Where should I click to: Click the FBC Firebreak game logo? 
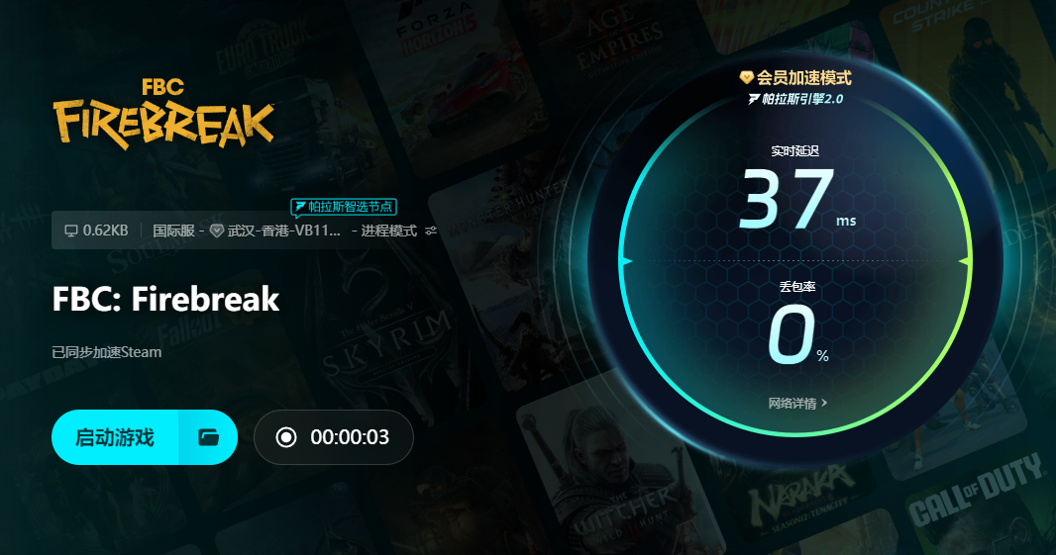[163, 114]
